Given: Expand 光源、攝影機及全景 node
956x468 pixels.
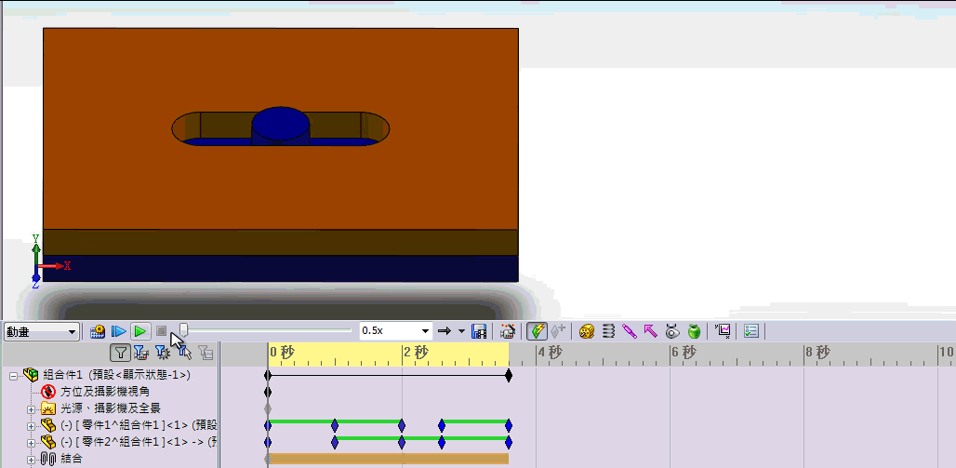Looking at the screenshot, I should tap(31, 408).
